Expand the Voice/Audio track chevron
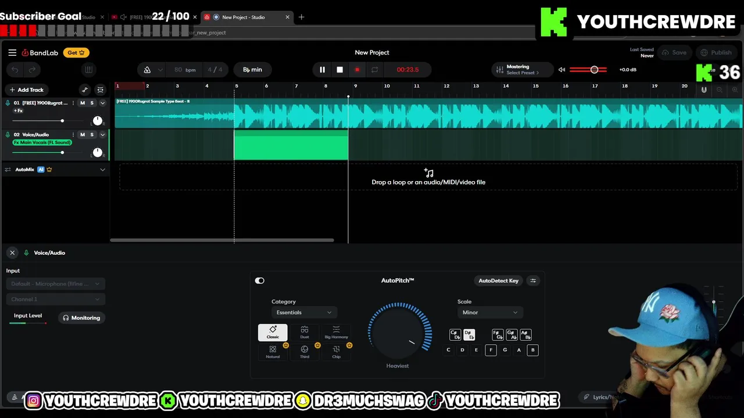 [102, 135]
